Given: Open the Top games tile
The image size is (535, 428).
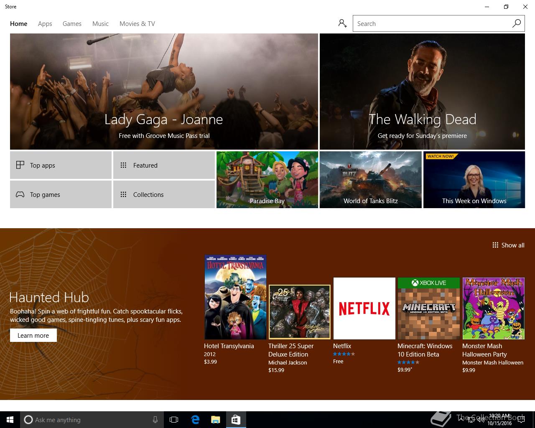Looking at the screenshot, I should [61, 194].
